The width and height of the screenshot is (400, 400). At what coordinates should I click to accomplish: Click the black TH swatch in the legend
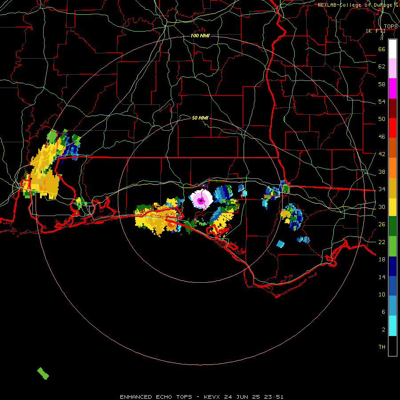tap(392, 346)
